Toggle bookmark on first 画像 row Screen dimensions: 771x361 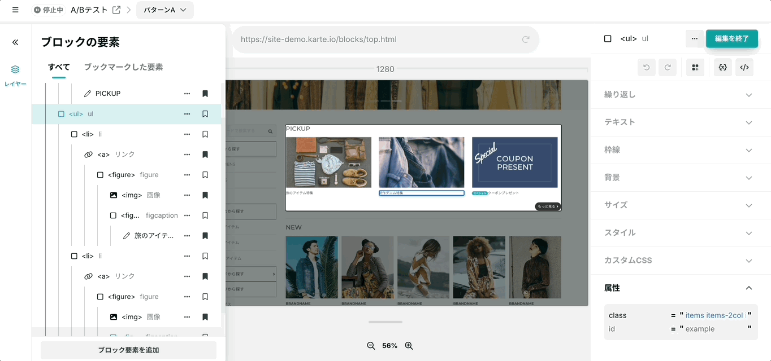(x=205, y=195)
